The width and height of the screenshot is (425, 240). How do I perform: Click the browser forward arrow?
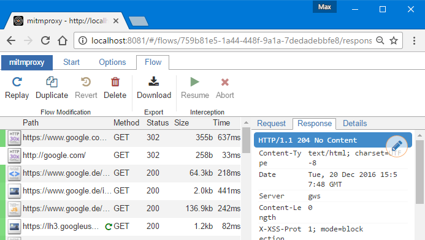click(x=28, y=40)
